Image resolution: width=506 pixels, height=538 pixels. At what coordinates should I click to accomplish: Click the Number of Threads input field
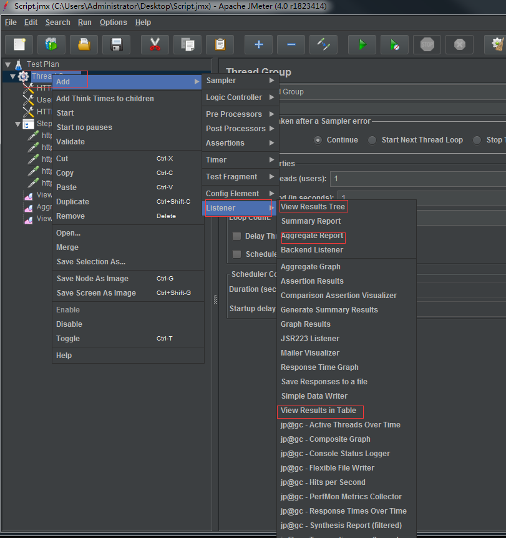click(x=418, y=179)
